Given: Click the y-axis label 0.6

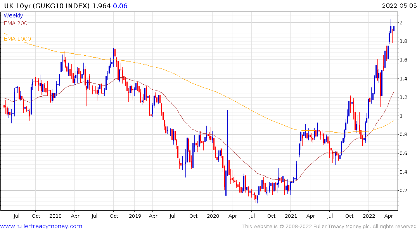Looking at the screenshot, I should (403, 153).
